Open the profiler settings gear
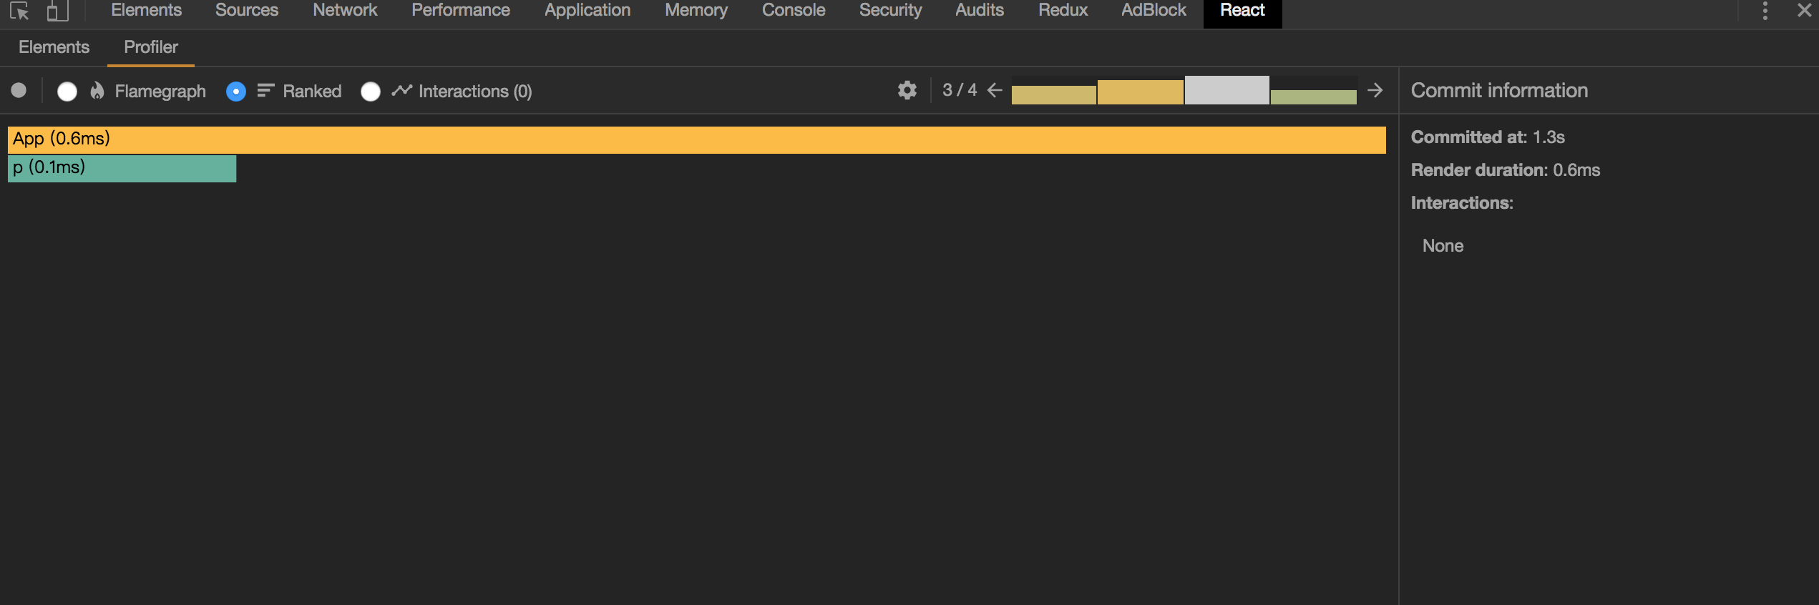Viewport: 1819px width, 605px height. (x=907, y=90)
